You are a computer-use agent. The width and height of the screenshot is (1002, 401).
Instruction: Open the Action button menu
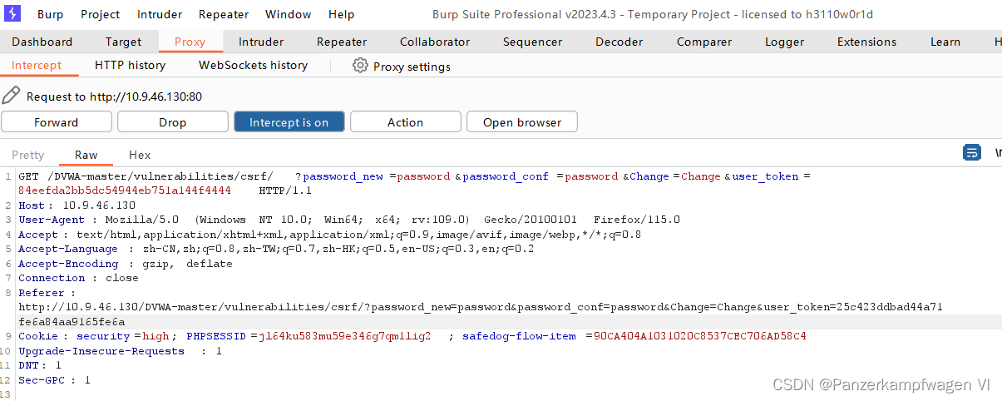tap(406, 121)
